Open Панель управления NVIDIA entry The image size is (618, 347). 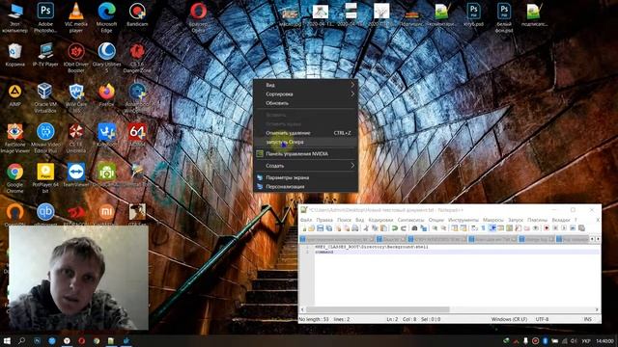(305, 154)
